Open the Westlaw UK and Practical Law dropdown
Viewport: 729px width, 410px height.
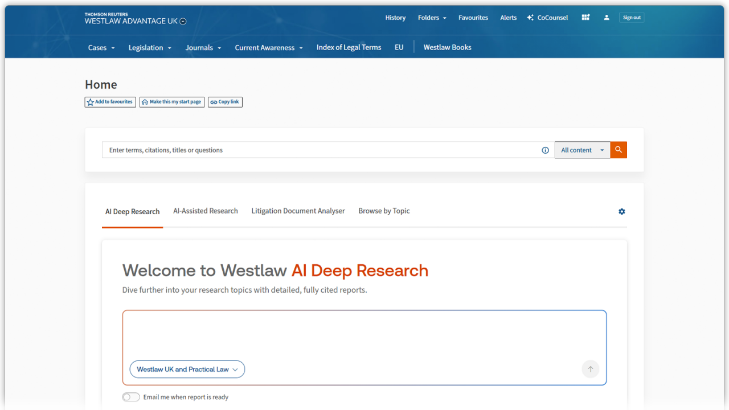(x=187, y=369)
